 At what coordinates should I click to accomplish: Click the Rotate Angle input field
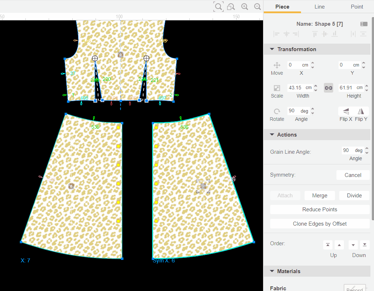298,111
